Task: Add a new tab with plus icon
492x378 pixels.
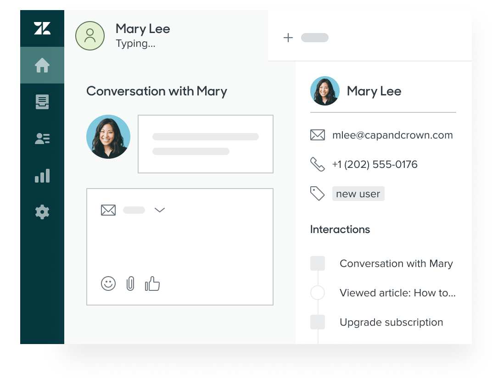Action: click(288, 38)
